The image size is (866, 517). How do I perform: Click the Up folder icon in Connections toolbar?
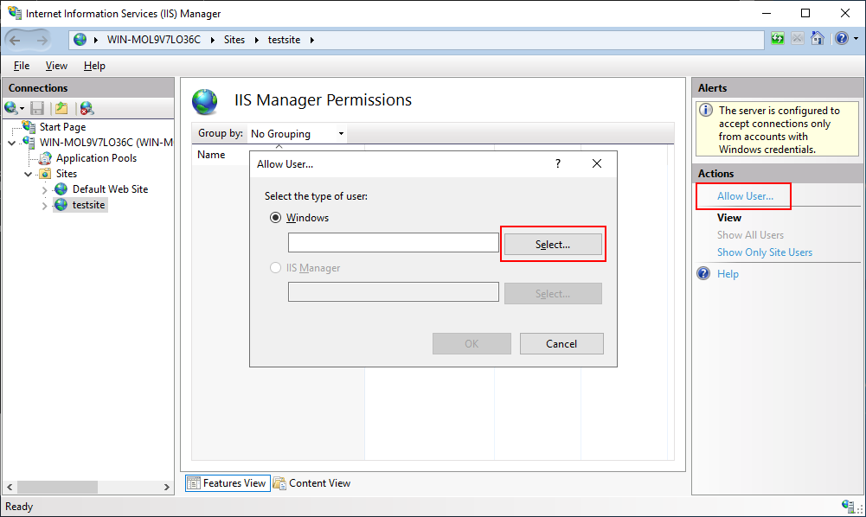click(x=61, y=108)
